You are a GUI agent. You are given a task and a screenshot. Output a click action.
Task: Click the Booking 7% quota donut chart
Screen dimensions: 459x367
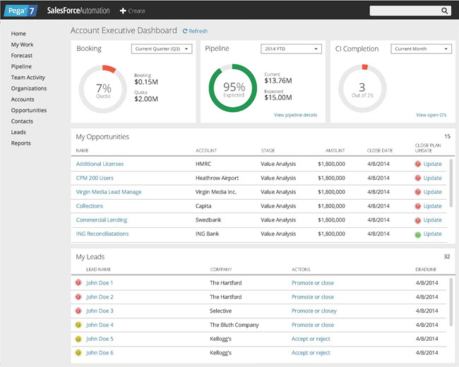tap(103, 89)
